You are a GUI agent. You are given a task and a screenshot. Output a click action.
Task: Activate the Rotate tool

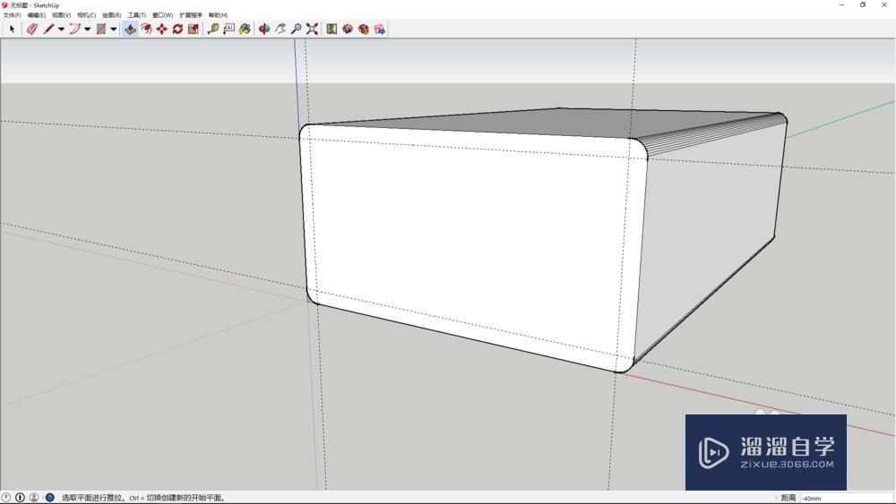click(177, 29)
